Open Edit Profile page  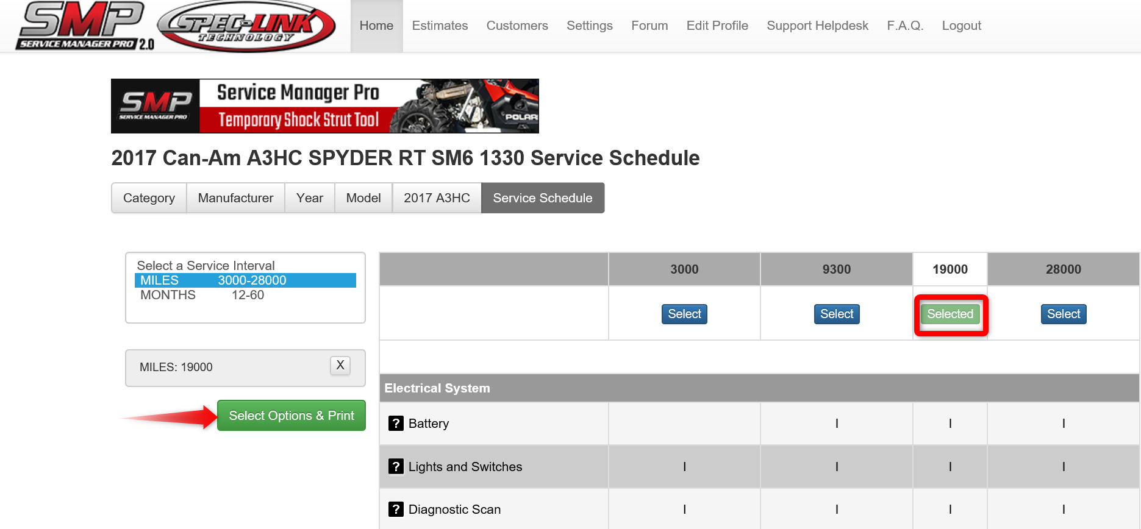click(717, 26)
